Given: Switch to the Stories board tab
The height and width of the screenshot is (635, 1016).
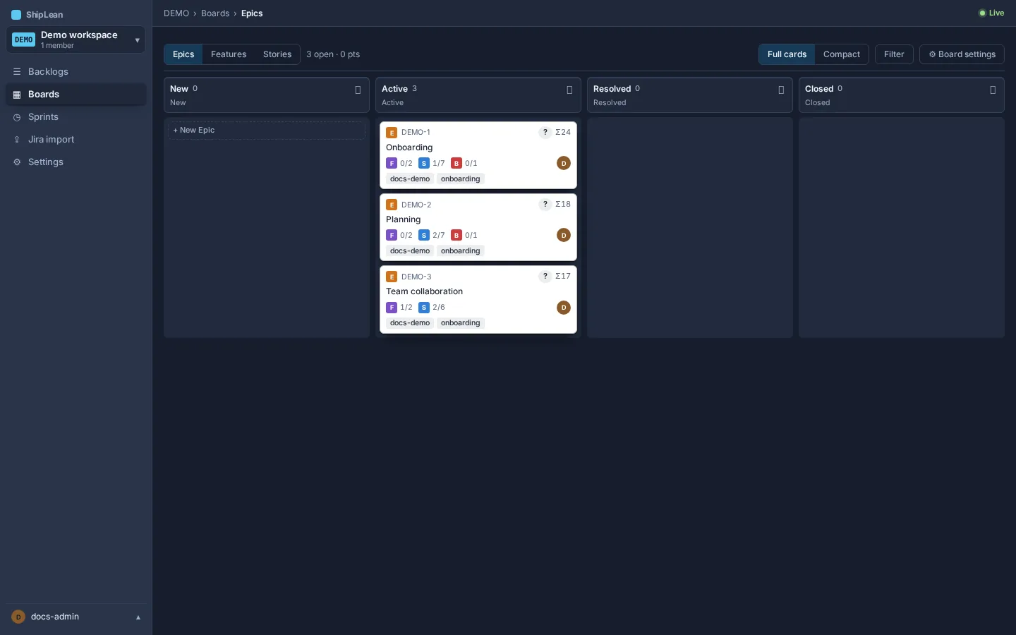Looking at the screenshot, I should pyautogui.click(x=277, y=54).
